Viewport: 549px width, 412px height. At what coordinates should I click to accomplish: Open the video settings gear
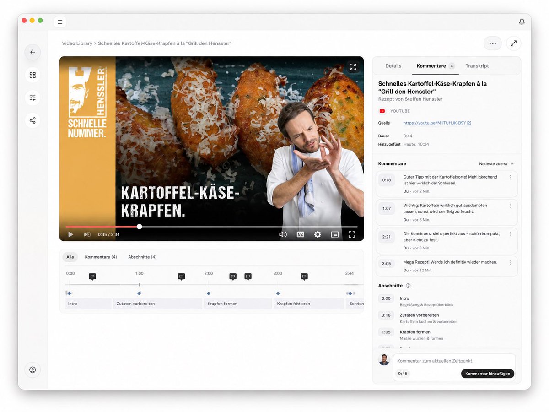coord(318,234)
